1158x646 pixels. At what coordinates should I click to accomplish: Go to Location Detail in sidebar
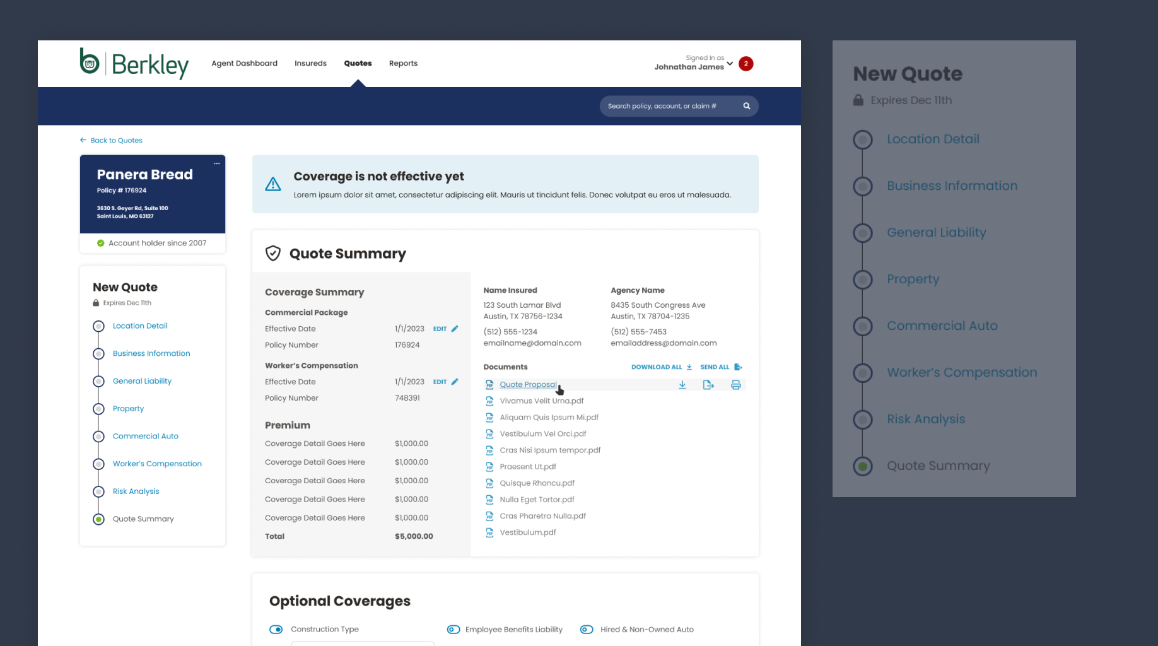pos(140,326)
